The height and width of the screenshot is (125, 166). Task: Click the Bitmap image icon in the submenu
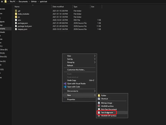[99, 103]
